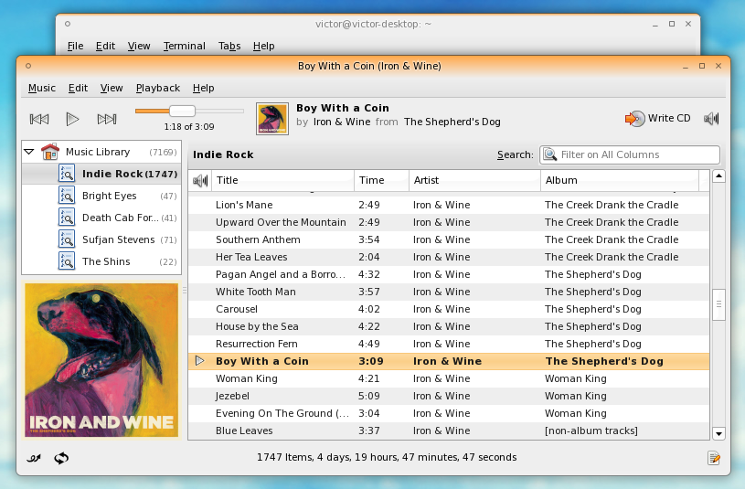Select the track Blue Leaves
The height and width of the screenshot is (489, 745).
[449, 431]
